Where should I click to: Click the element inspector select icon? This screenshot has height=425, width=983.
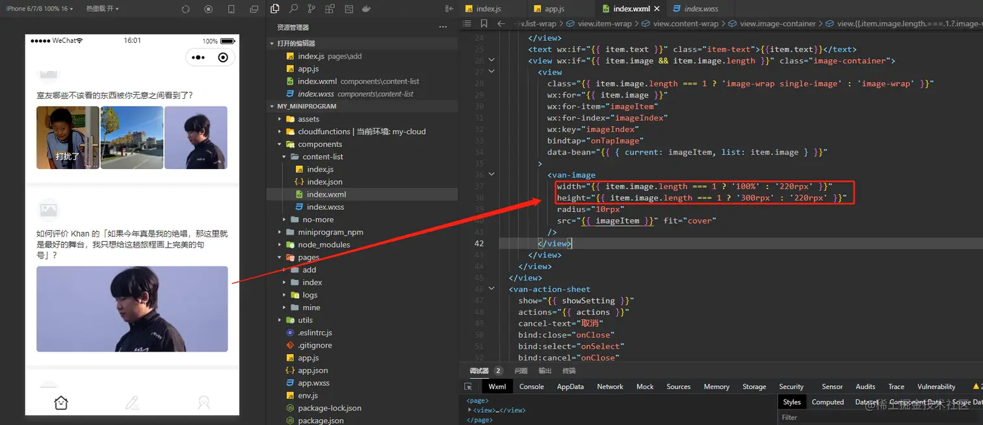[467, 386]
